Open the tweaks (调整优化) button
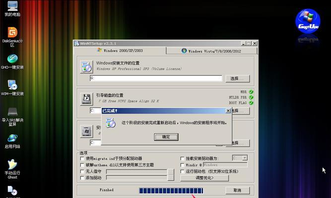 (x=204, y=178)
